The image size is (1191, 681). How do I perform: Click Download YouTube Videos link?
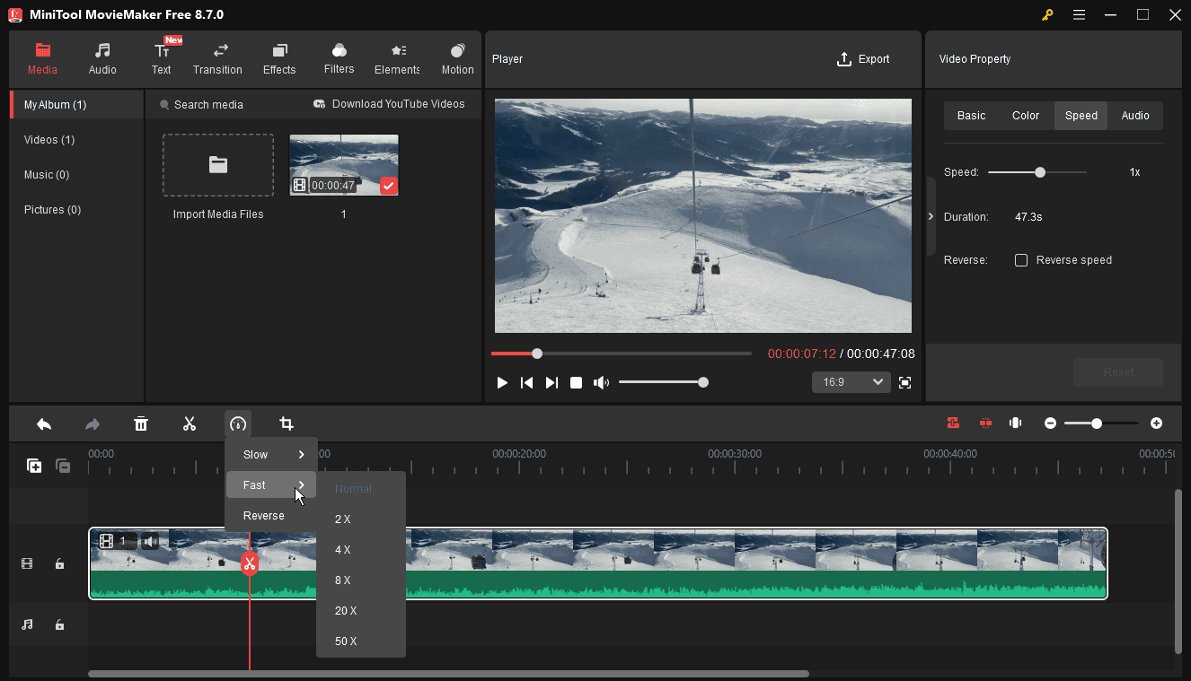click(389, 104)
